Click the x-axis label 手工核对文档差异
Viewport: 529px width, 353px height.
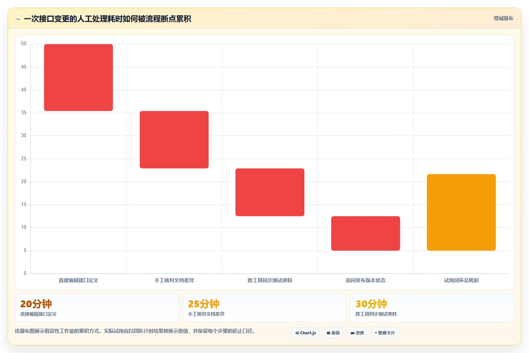pyautogui.click(x=174, y=280)
